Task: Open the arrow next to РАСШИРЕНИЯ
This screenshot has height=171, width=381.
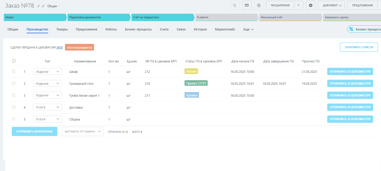Action: (x=298, y=5)
